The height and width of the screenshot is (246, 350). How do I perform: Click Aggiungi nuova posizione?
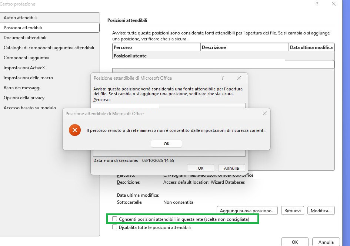tap(247, 210)
